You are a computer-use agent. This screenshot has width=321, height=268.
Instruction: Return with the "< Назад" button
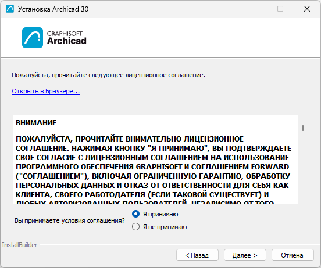(197, 255)
